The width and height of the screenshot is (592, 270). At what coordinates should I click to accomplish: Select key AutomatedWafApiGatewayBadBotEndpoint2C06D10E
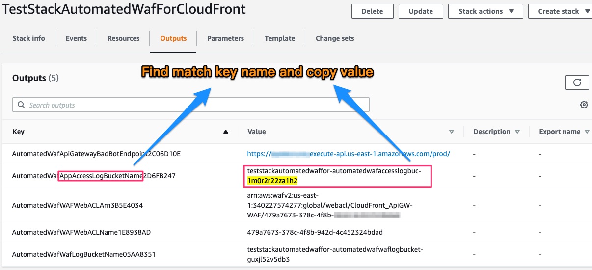pos(96,154)
